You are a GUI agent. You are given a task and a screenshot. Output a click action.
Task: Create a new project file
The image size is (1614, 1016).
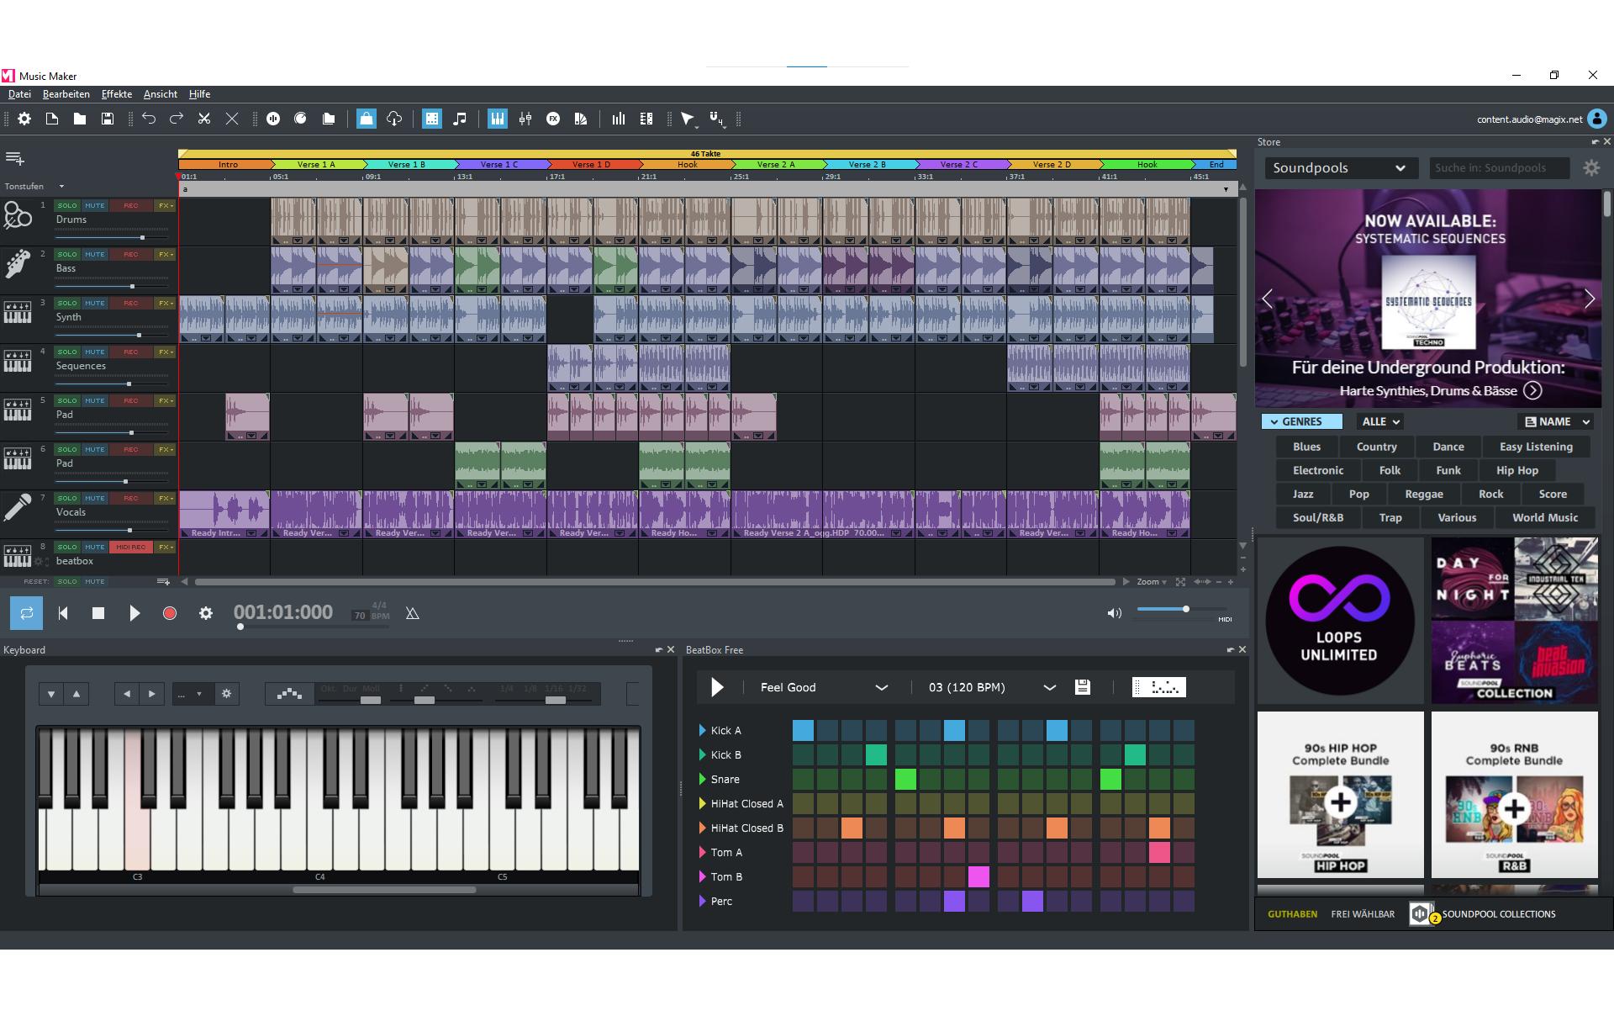coord(52,119)
